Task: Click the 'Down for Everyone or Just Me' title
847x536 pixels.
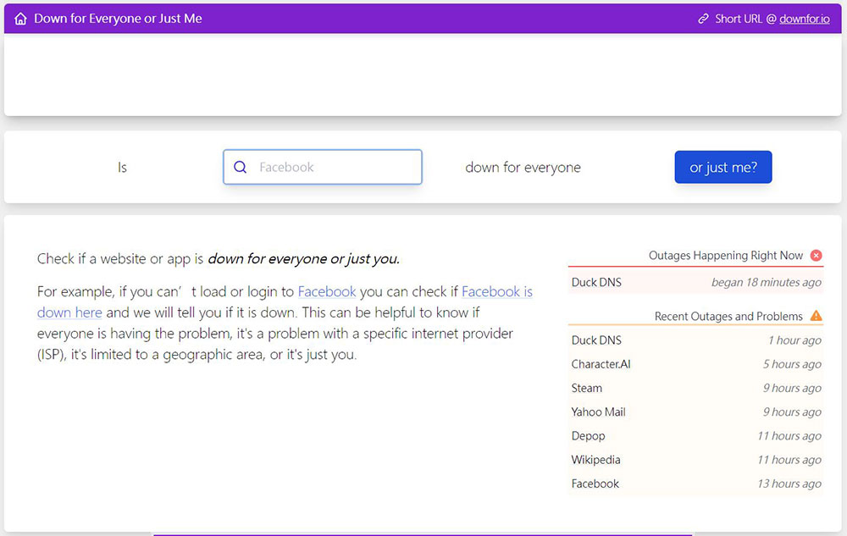Action: coord(118,19)
